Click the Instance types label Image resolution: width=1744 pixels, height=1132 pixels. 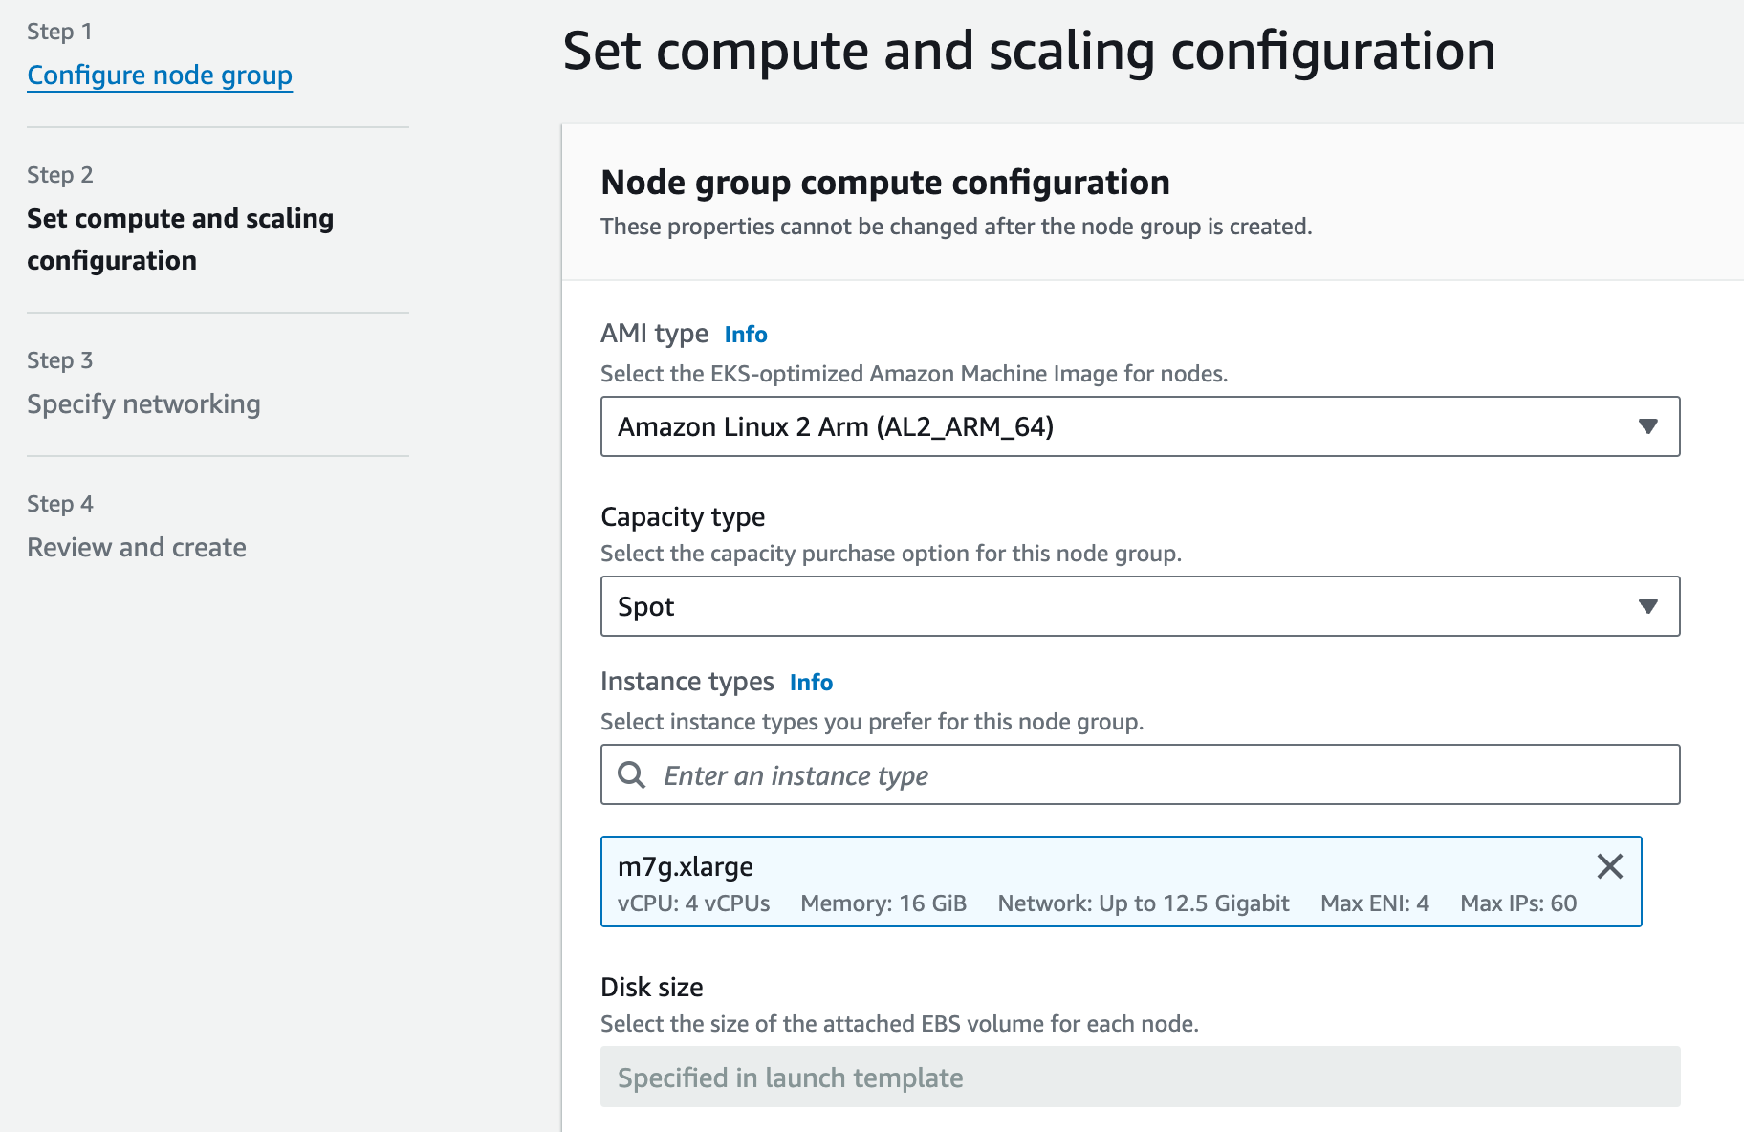click(x=687, y=682)
